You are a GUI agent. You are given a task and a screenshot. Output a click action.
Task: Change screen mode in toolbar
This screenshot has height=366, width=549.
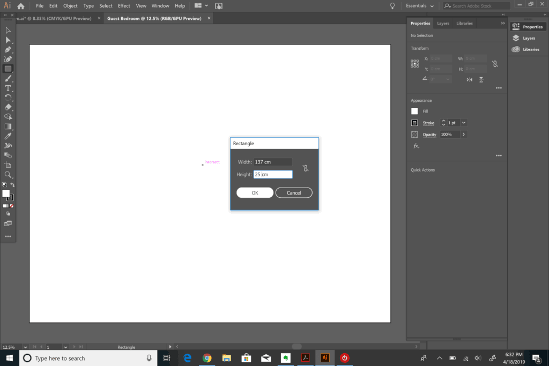(x=8, y=223)
